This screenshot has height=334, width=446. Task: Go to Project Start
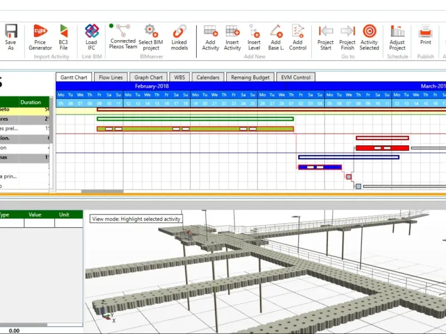click(326, 37)
